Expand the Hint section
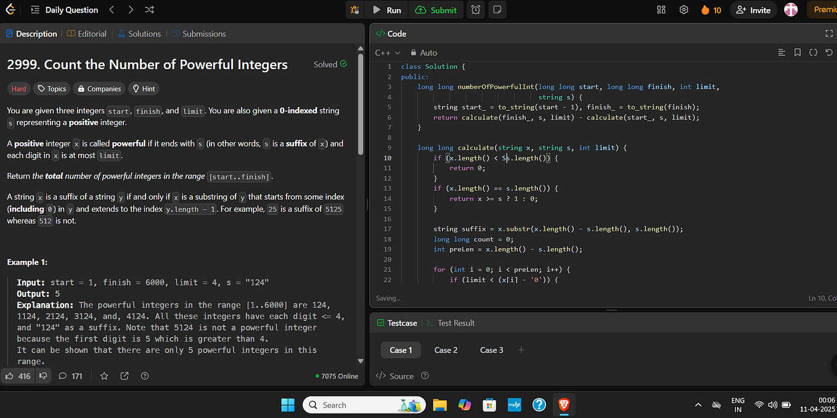Screen dimensions: 837x418 [x=143, y=89]
